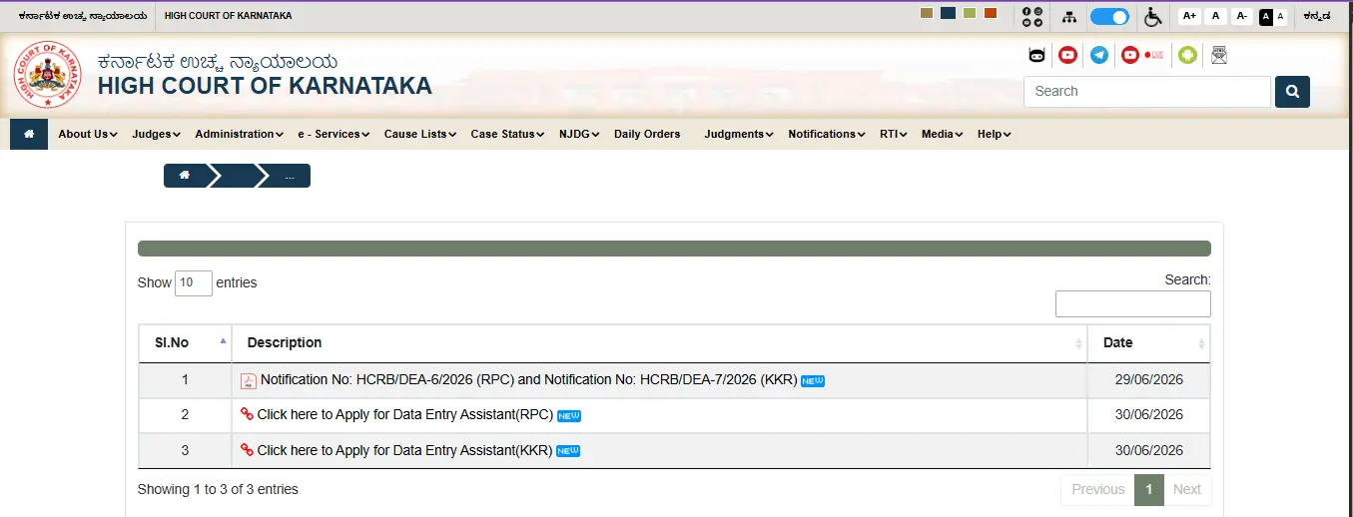Click the middle breadcrumb segment
This screenshot has width=1353, height=517.
pos(236,176)
